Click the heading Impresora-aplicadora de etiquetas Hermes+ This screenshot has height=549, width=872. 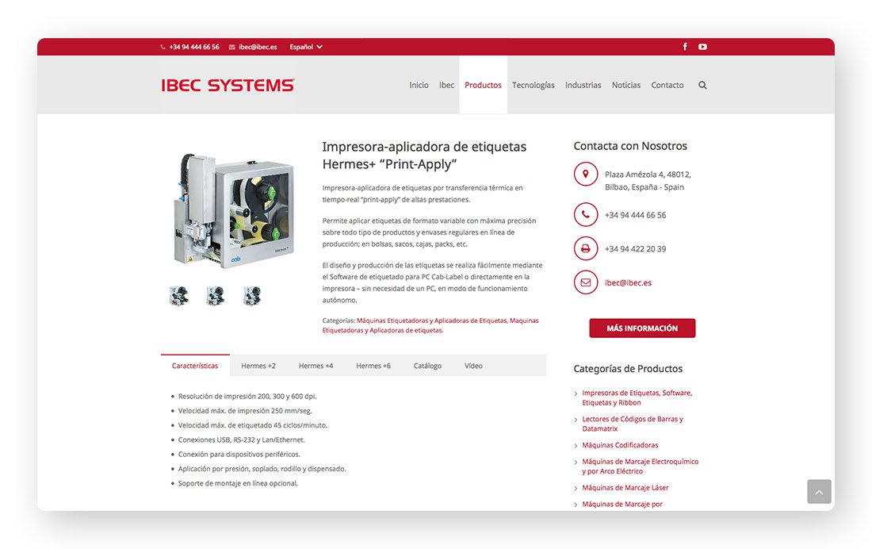pos(424,155)
